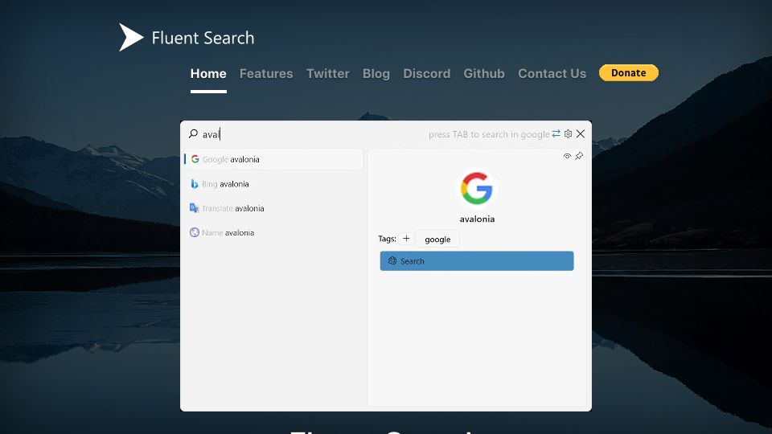Screen dimensions: 772x434
Task: Click the Google G icon in results list
Action: point(195,159)
